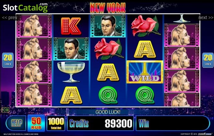
Task: Click the Credits 89300 display
Action: (101, 123)
